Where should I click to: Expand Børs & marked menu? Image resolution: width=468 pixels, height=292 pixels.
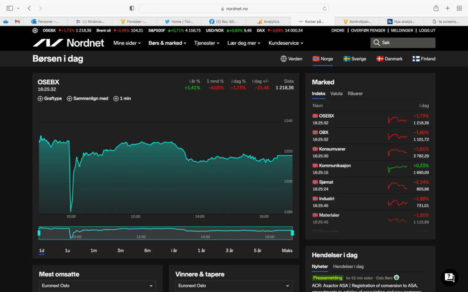(167, 43)
